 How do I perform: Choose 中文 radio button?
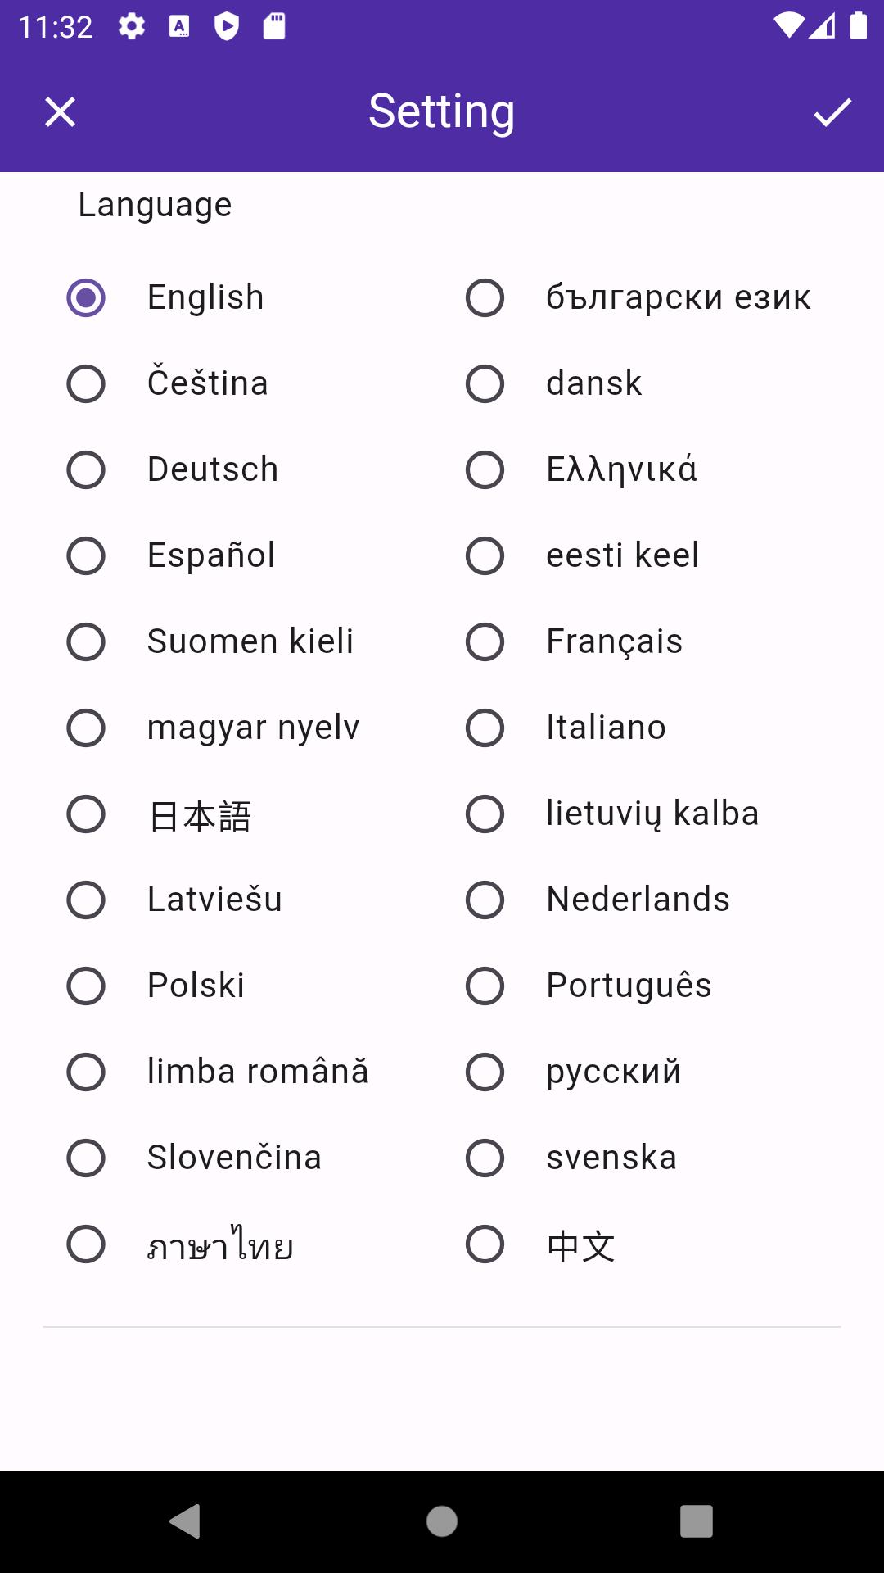click(x=485, y=1244)
